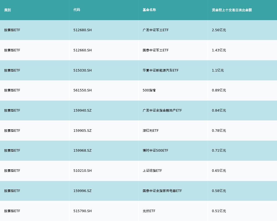The height and width of the screenshot is (221, 277).
Task: Click outflow amount 0.78亿元
Action: coord(219,131)
